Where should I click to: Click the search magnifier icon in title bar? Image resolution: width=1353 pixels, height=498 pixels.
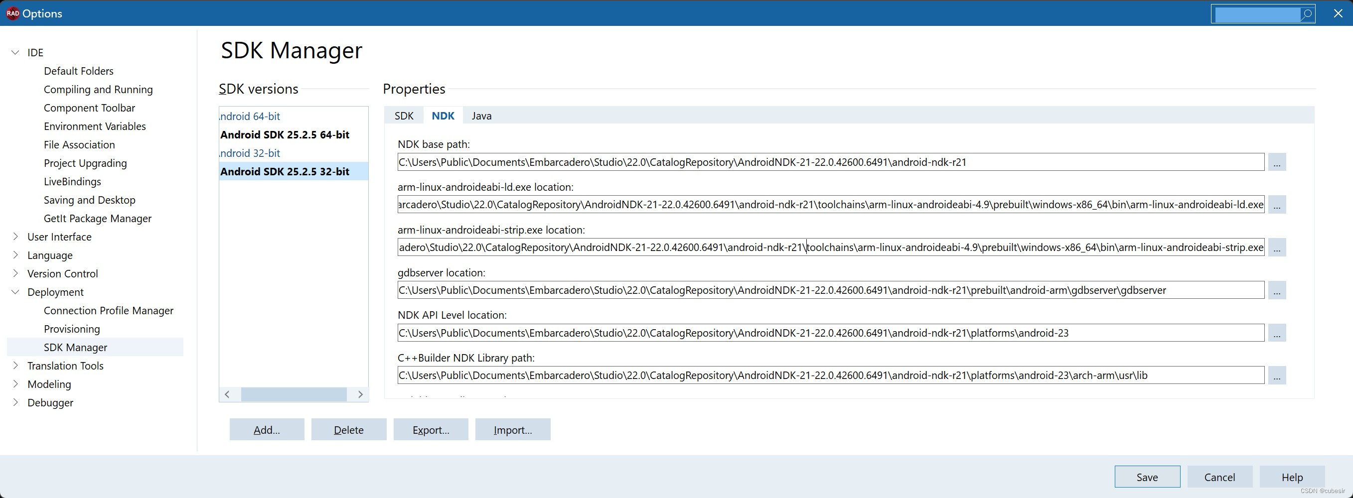[x=1307, y=14]
